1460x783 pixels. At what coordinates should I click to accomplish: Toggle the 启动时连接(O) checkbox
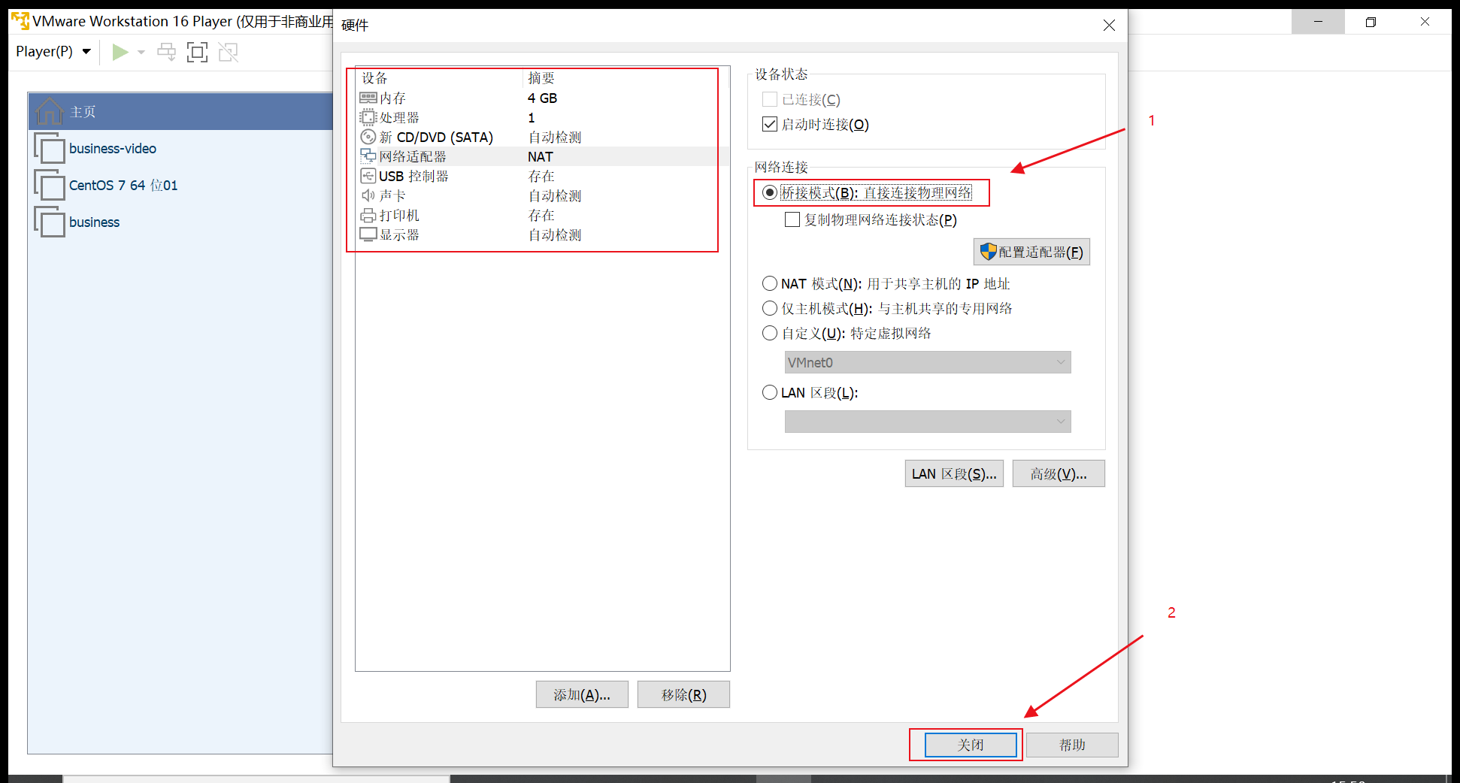point(769,124)
